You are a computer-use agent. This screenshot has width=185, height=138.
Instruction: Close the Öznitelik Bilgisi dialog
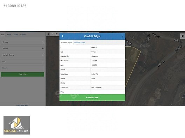pos(123,36)
